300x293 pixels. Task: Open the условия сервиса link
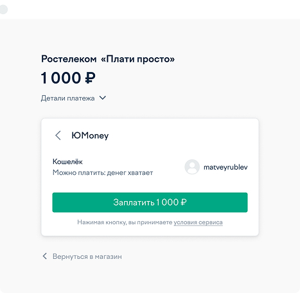pos(198,222)
